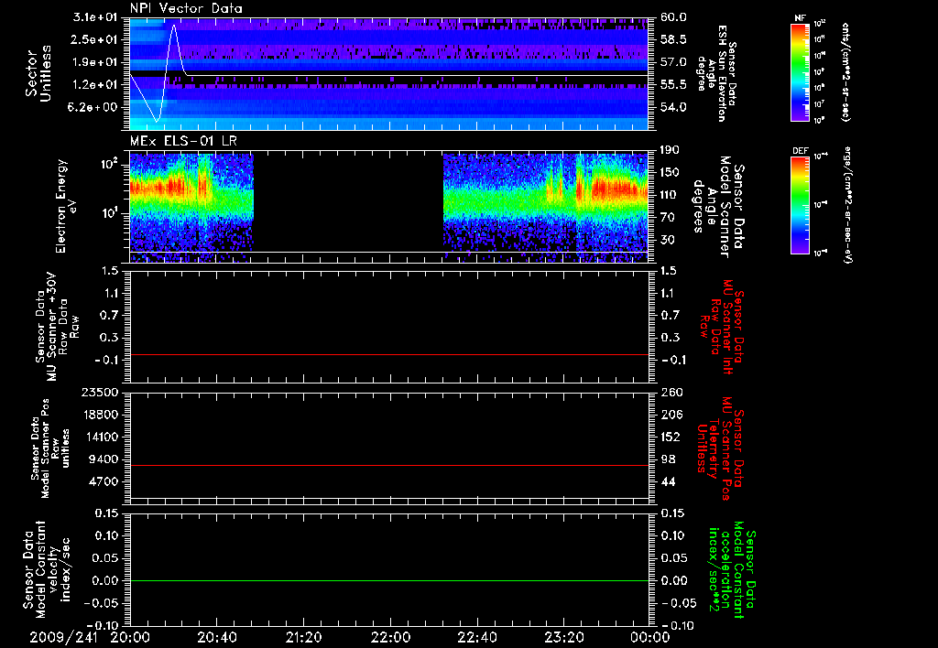This screenshot has height=648, width=938.
Task: Click the NPI sector spectrogram plot
Action: (x=388, y=74)
